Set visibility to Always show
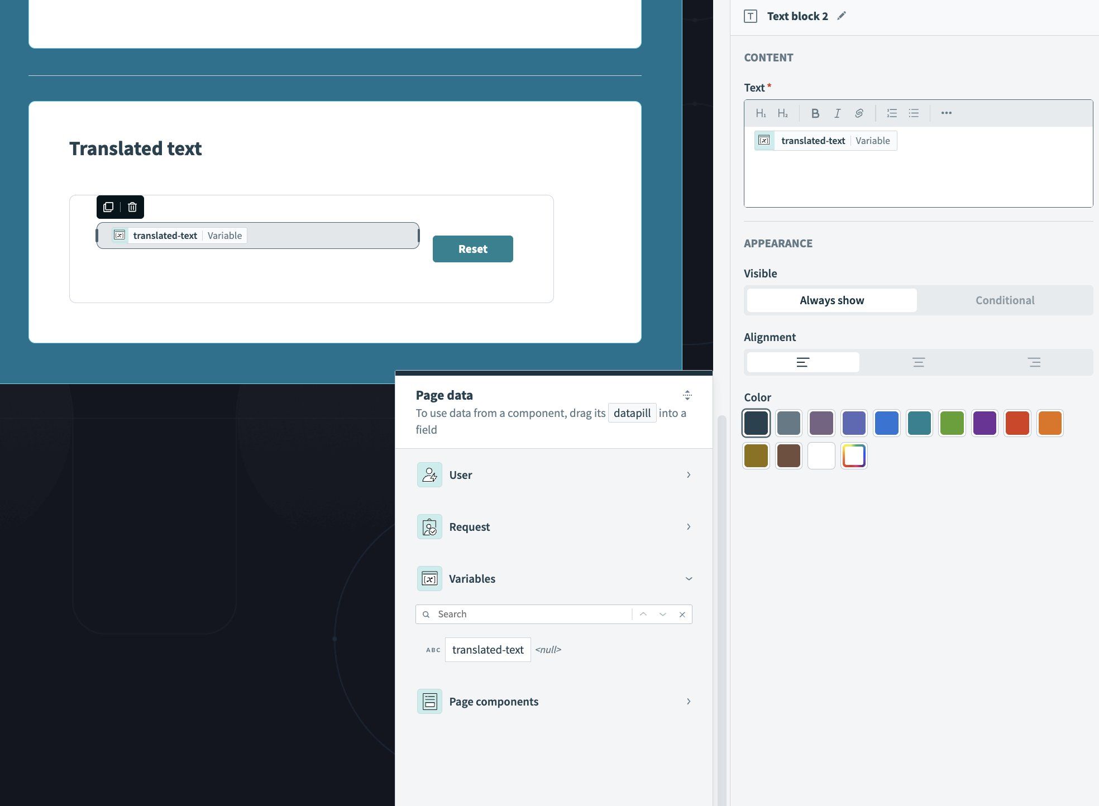Viewport: 1099px width, 806px height. pyautogui.click(x=832, y=300)
